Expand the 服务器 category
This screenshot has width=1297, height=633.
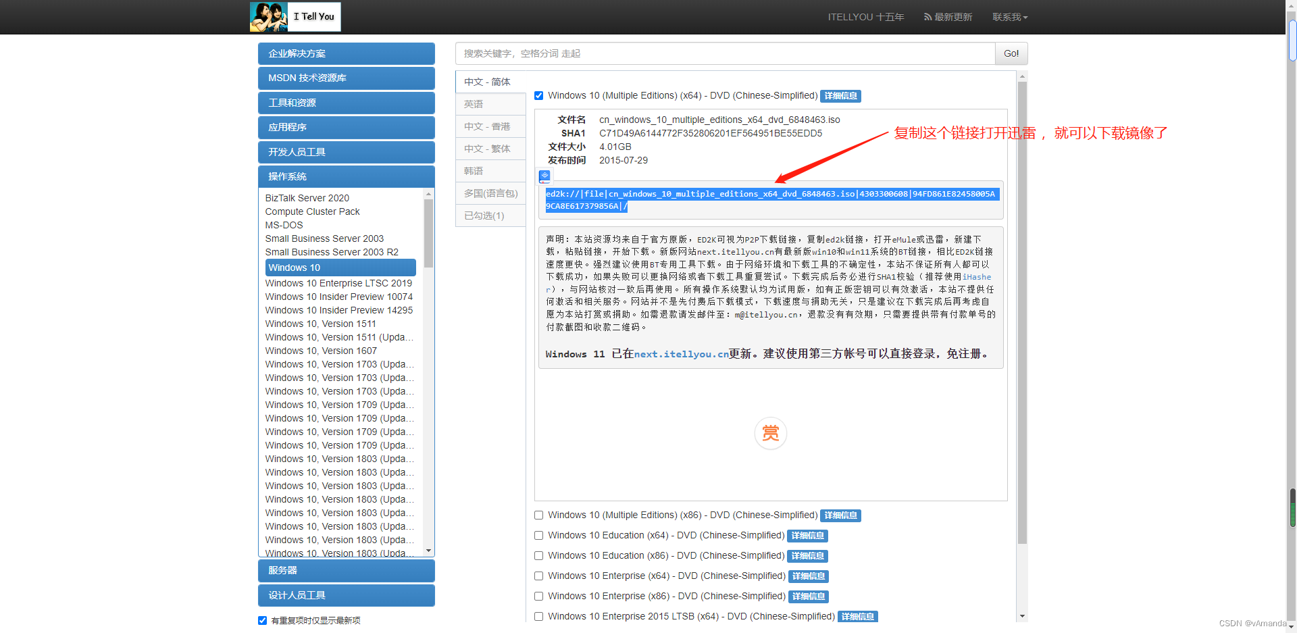(x=347, y=571)
